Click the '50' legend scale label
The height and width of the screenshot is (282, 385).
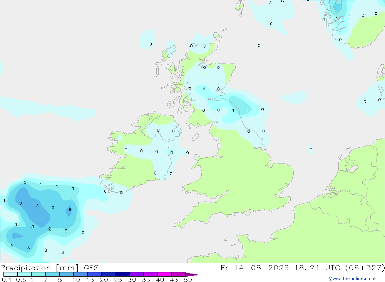pos(188,280)
